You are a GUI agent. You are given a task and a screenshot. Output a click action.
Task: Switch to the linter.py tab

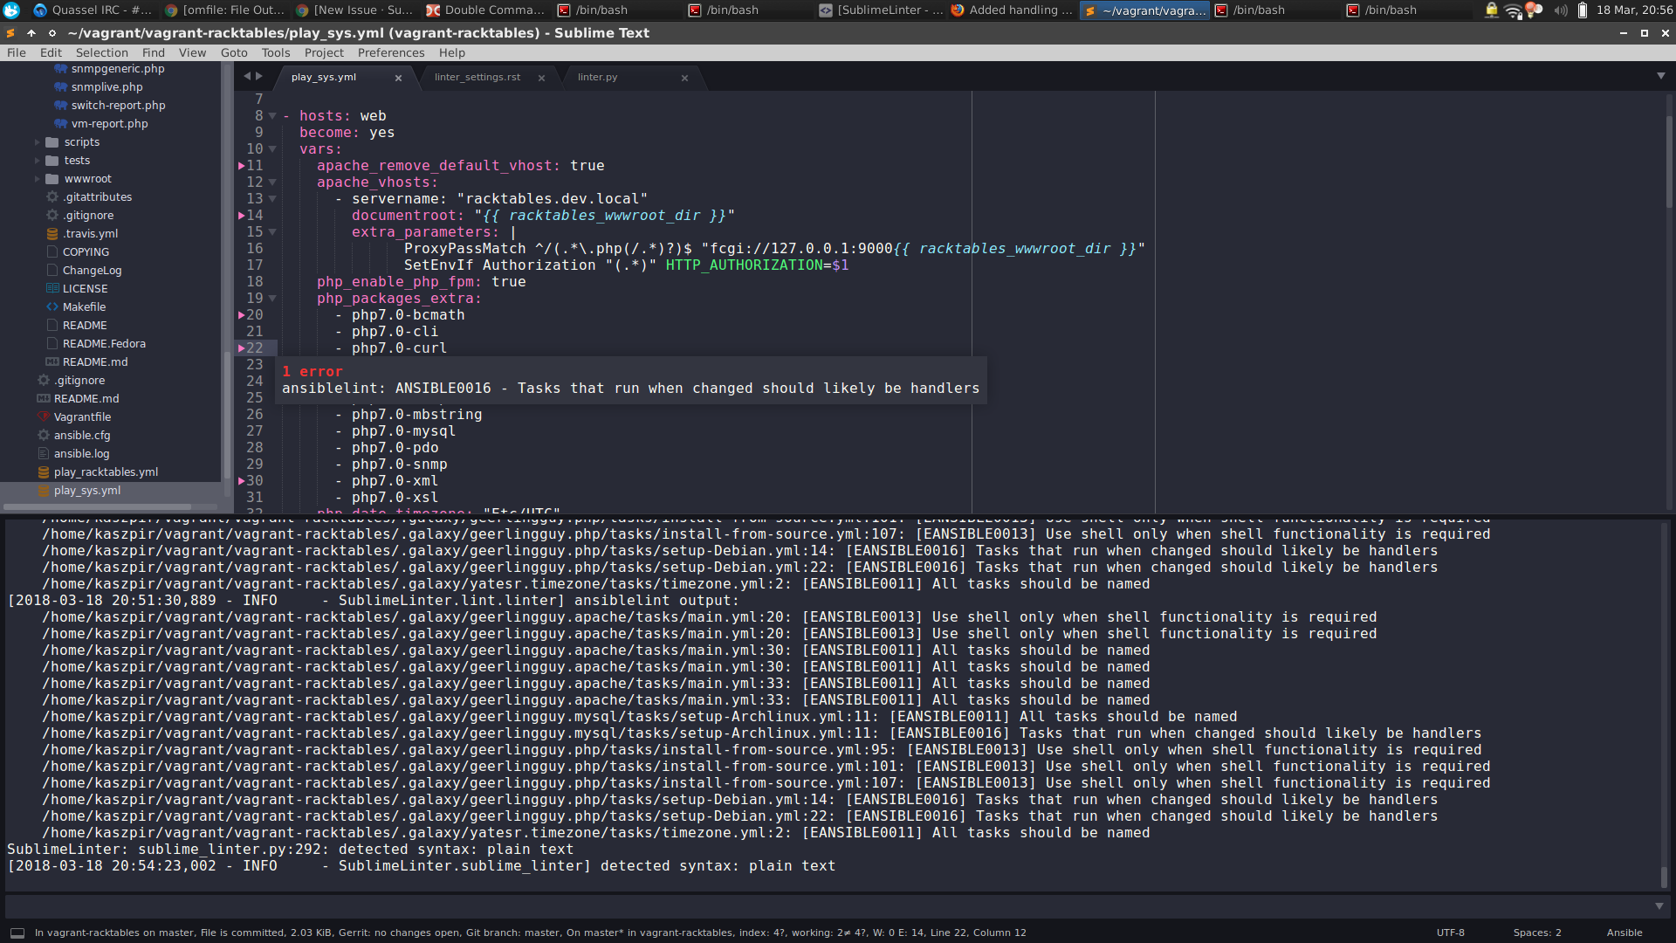597,76
